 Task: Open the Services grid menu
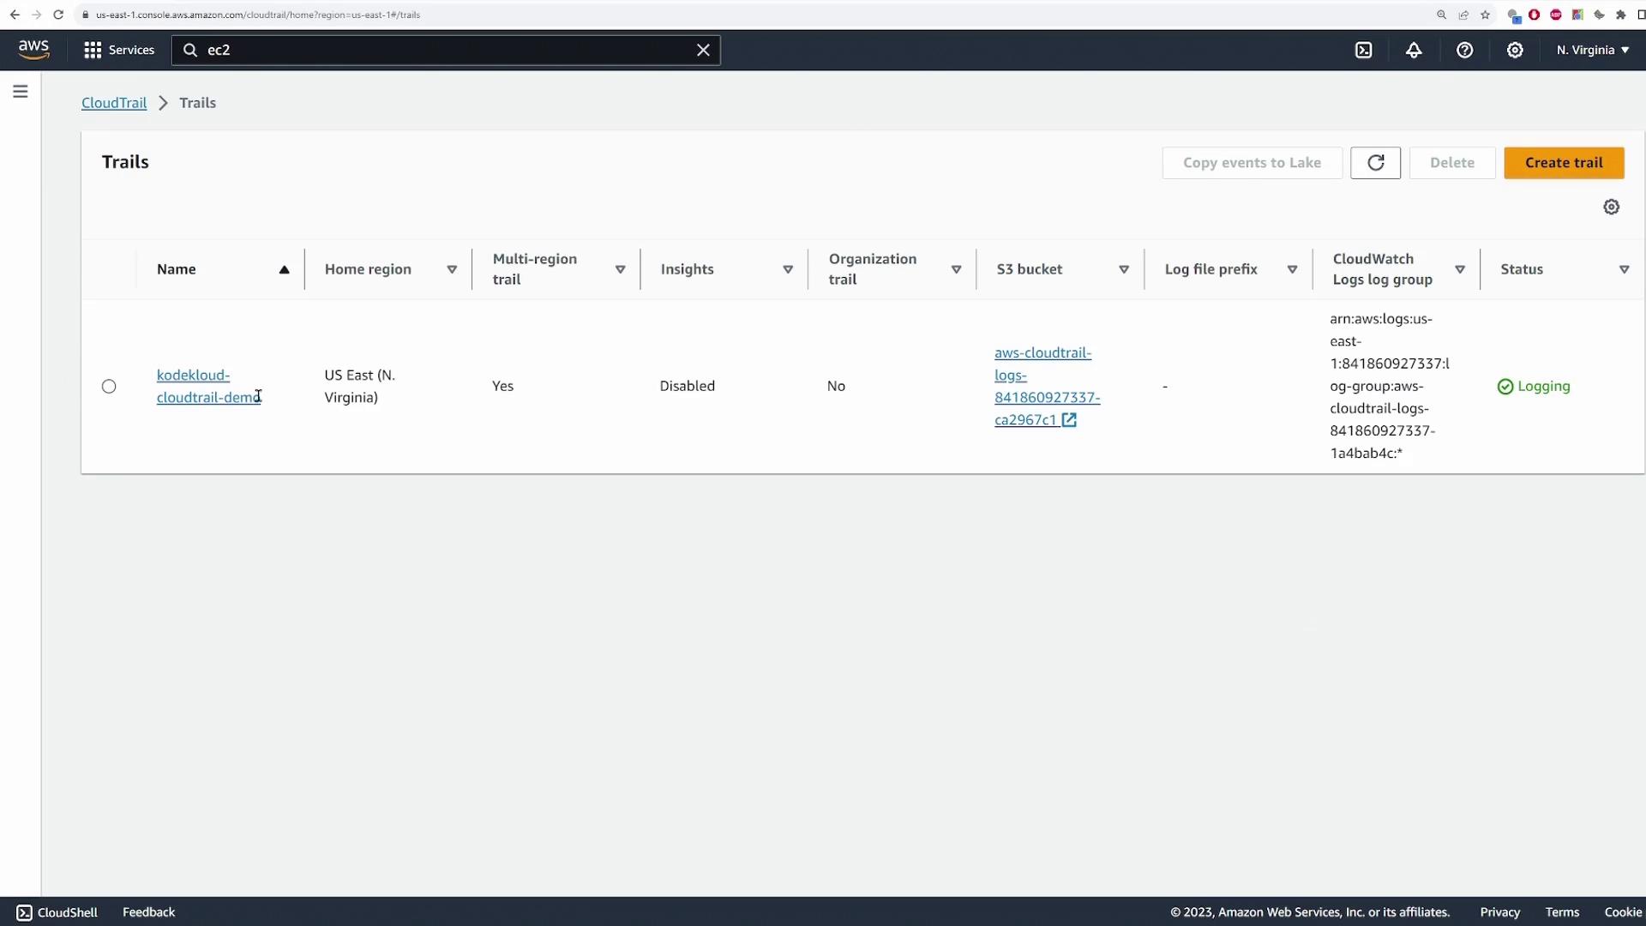click(x=118, y=50)
